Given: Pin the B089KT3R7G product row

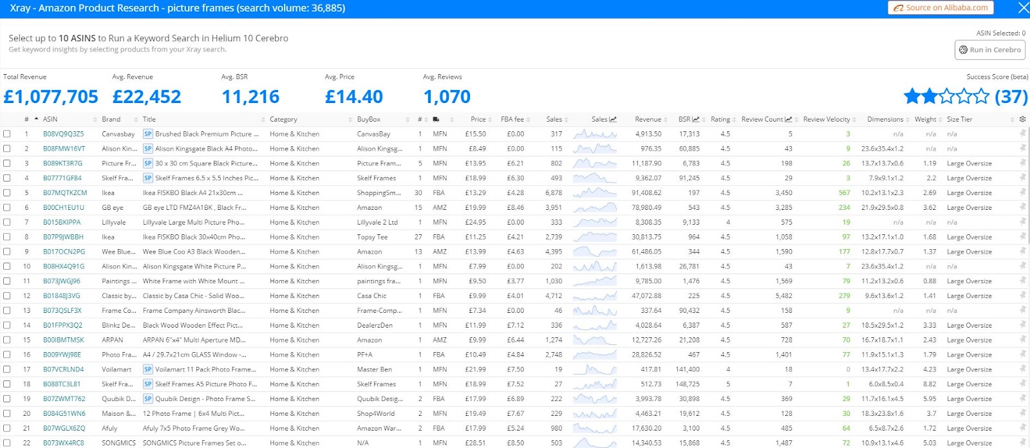Looking at the screenshot, I should point(1022,163).
